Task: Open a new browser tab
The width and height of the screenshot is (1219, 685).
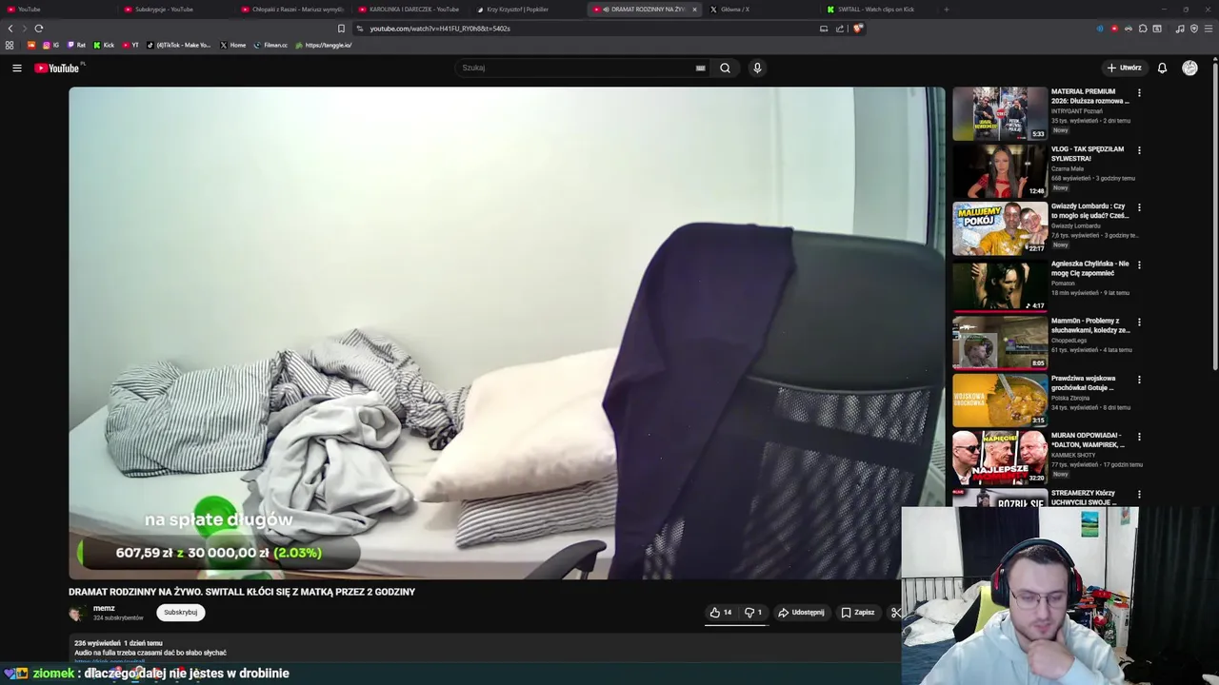Action: click(946, 10)
